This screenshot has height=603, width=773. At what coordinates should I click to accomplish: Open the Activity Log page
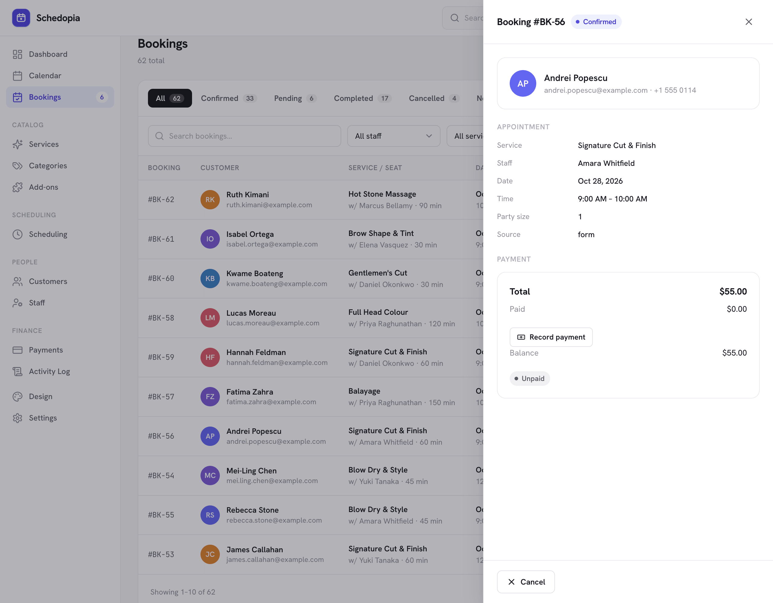coord(60,371)
